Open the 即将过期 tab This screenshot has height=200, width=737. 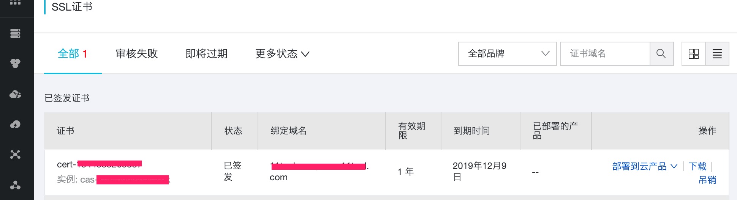pyautogui.click(x=207, y=54)
